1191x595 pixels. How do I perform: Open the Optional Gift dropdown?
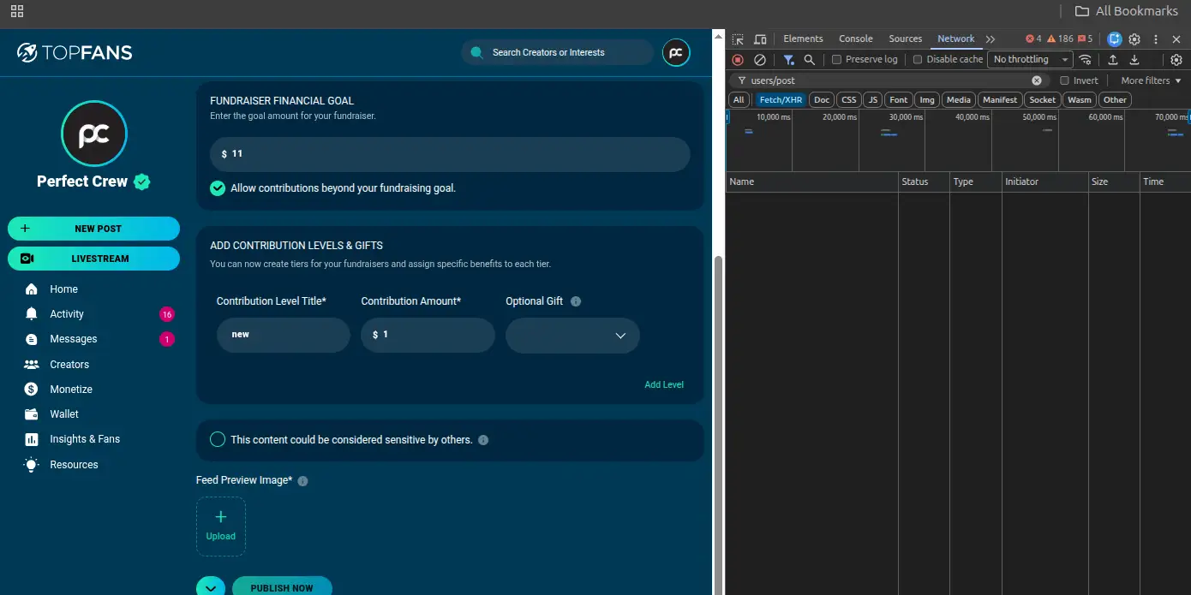pos(572,336)
